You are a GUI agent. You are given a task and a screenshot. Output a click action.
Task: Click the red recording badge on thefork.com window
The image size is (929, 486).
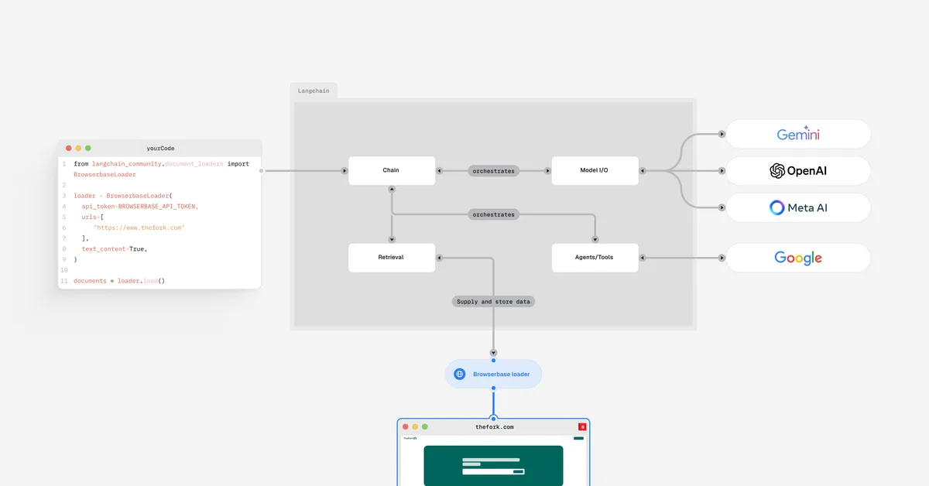click(582, 426)
